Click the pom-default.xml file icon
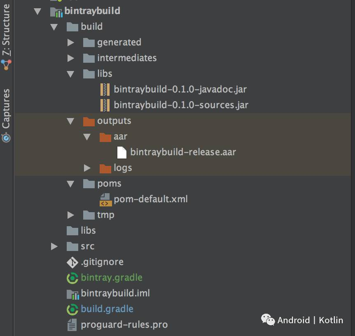355x336 pixels. click(105, 199)
